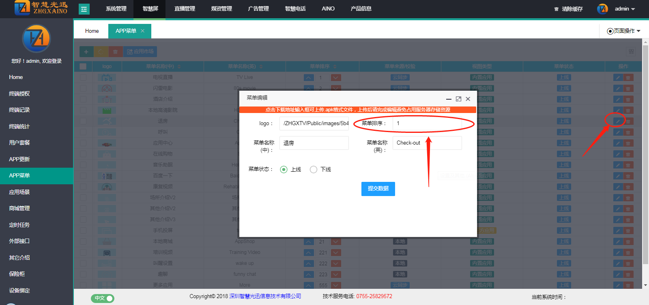The image size is (649, 305).
Task: Toggle the 中文 language switch
Action: point(102,299)
